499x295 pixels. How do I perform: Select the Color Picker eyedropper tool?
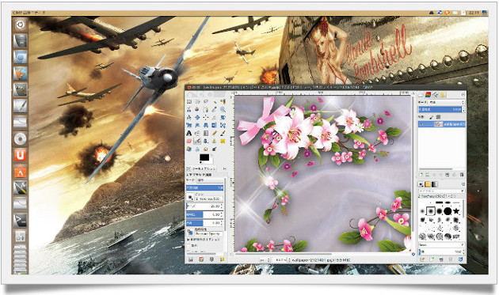coord(214,109)
